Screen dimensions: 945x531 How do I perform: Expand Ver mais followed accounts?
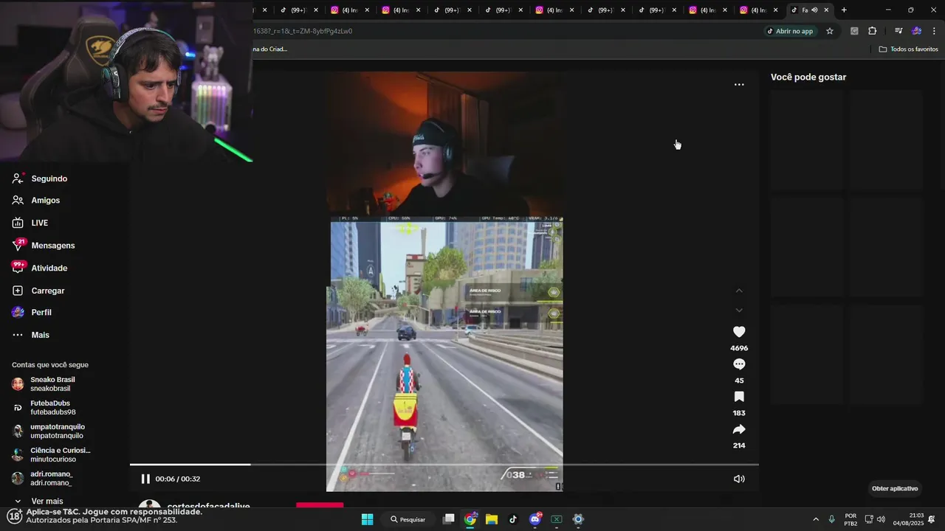[38, 502]
